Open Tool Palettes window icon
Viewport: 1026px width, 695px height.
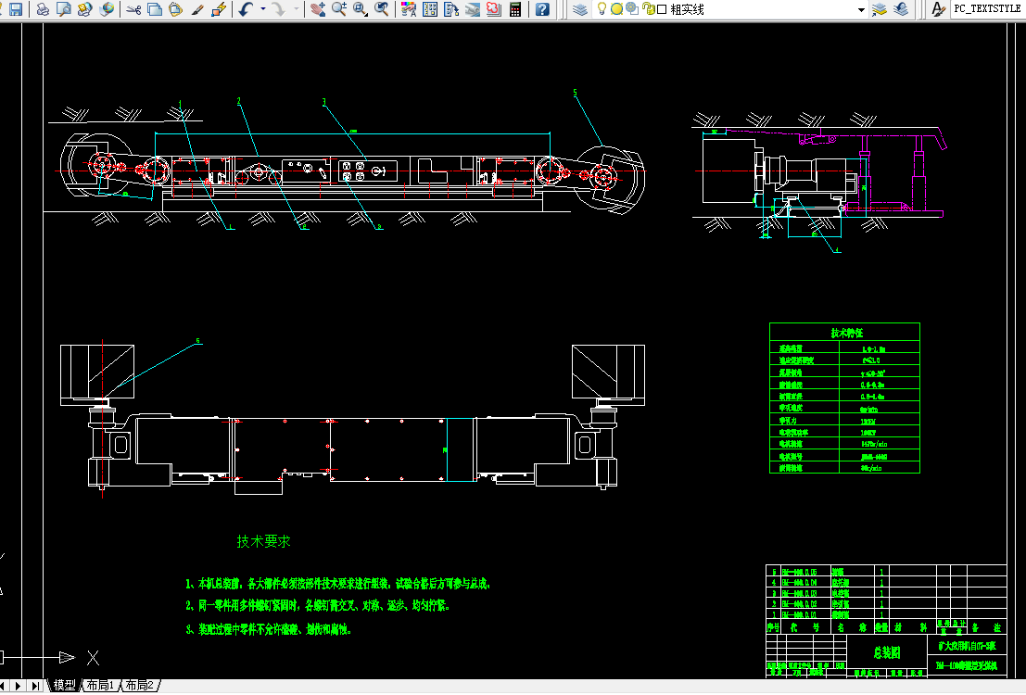pyautogui.click(x=450, y=9)
